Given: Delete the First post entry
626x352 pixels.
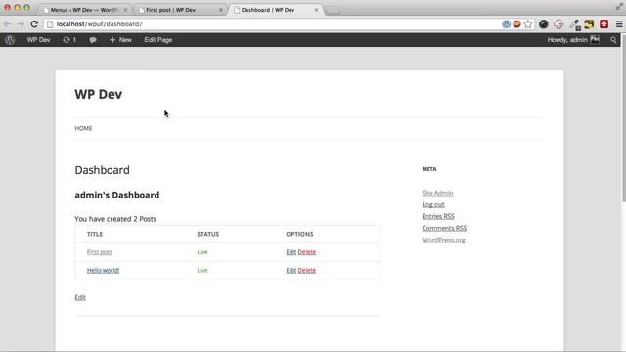Looking at the screenshot, I should pos(306,252).
